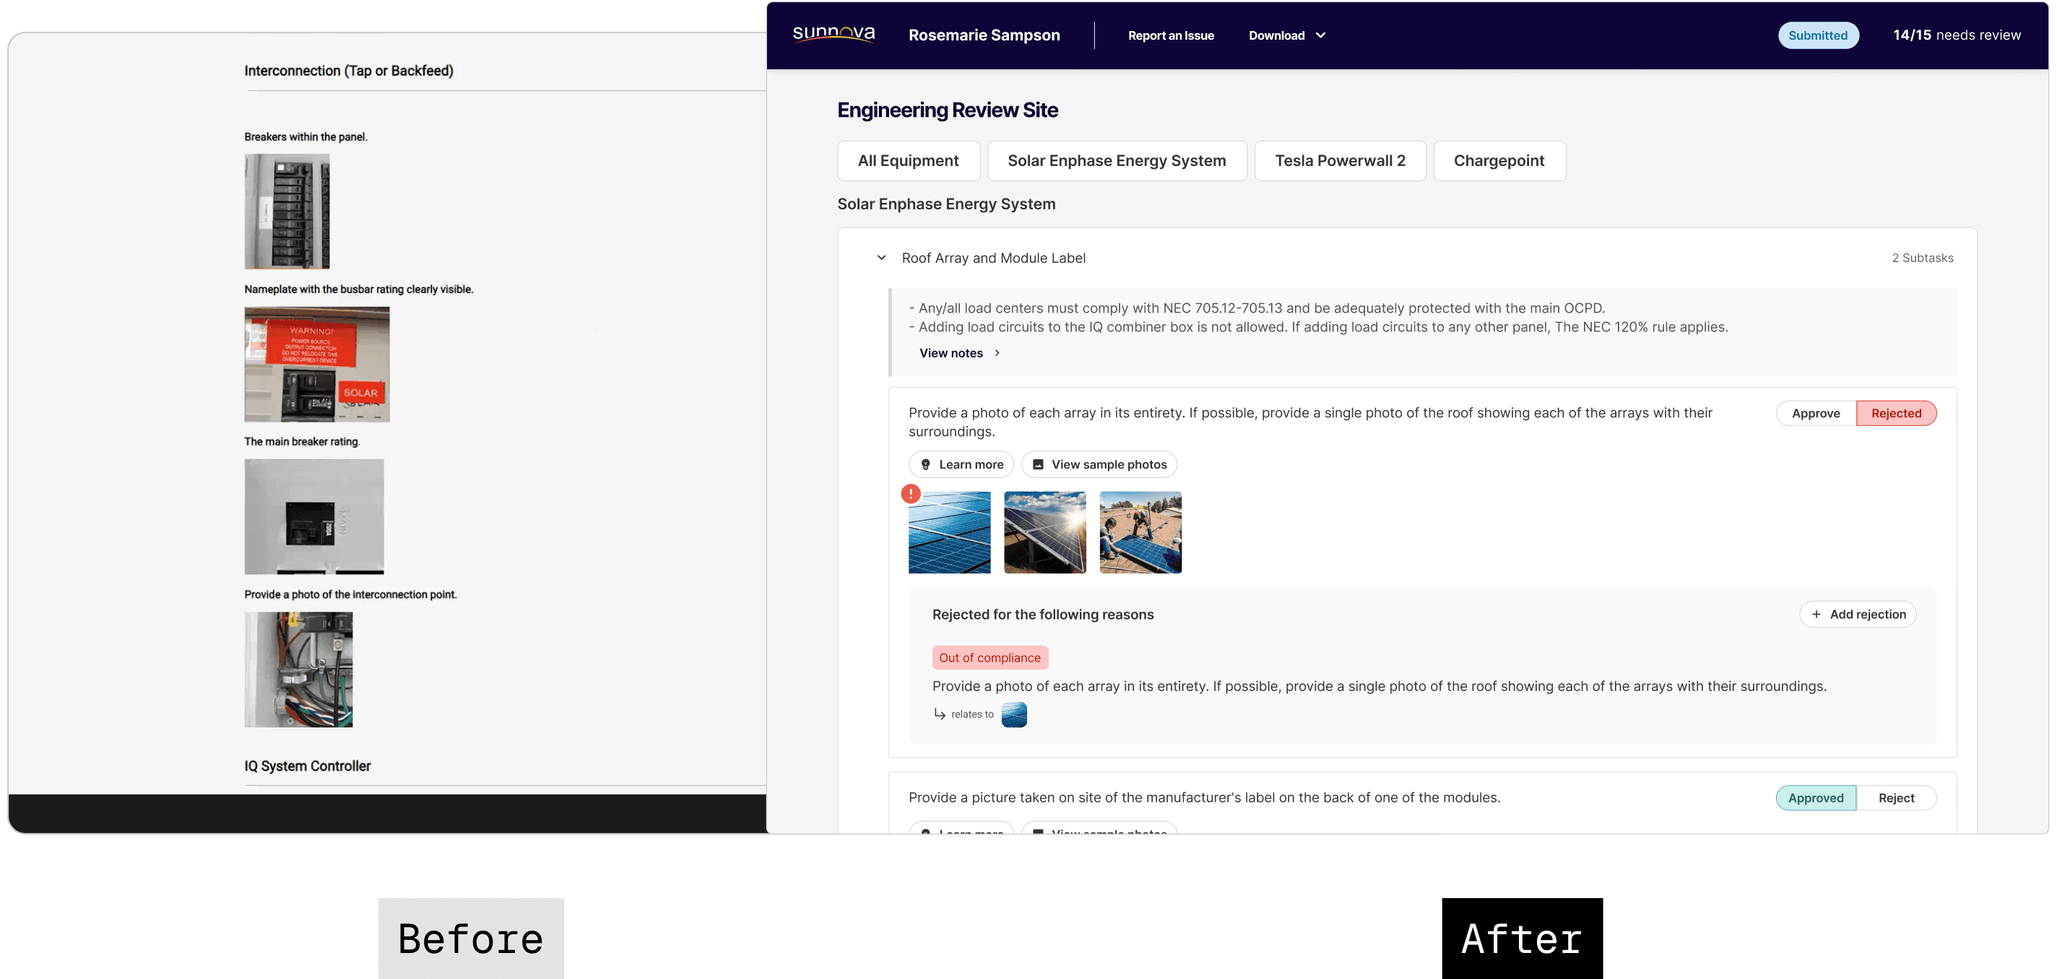Click View sample photos button
The width and height of the screenshot is (2057, 979).
pos(1099,465)
